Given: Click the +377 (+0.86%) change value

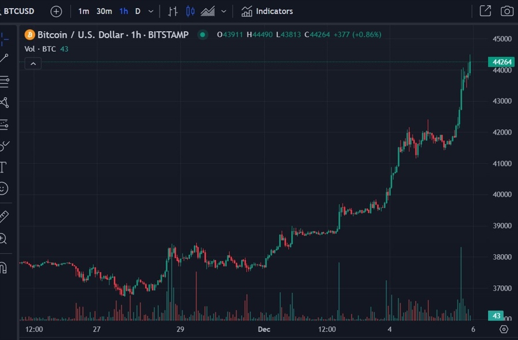Looking at the screenshot, I should tap(357, 35).
